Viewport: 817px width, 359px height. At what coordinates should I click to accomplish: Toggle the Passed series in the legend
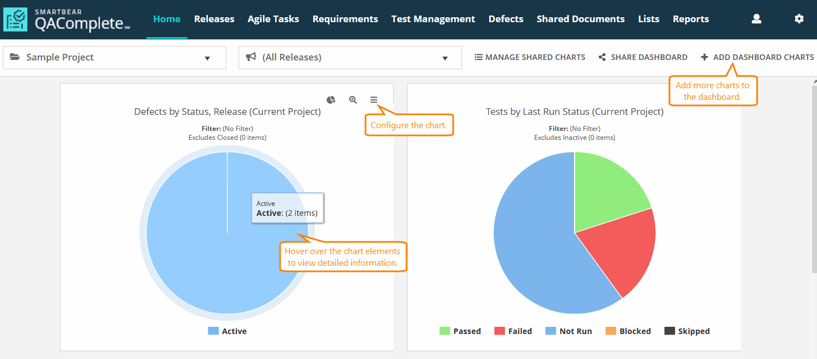[466, 331]
